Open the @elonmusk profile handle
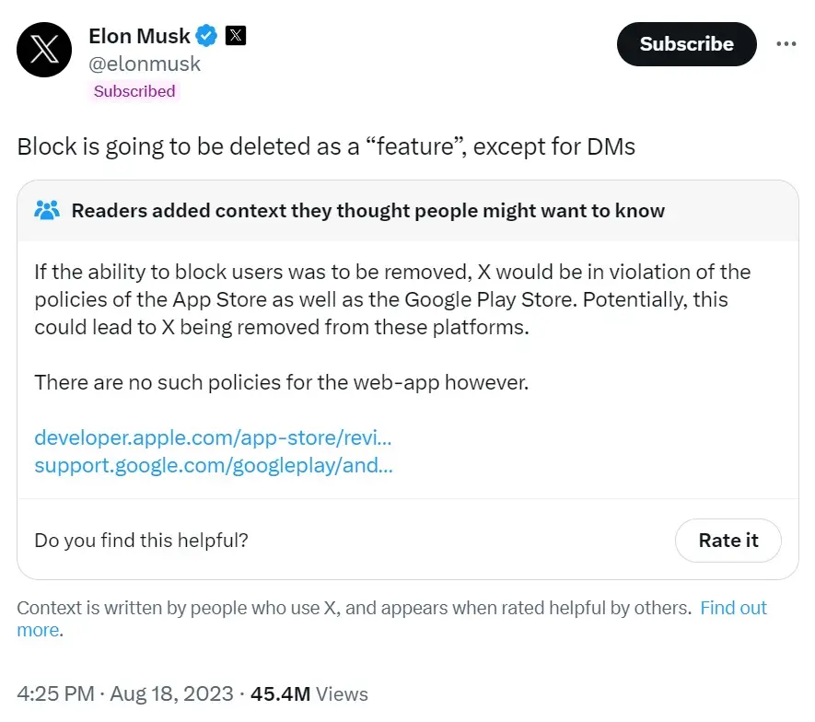 point(145,64)
